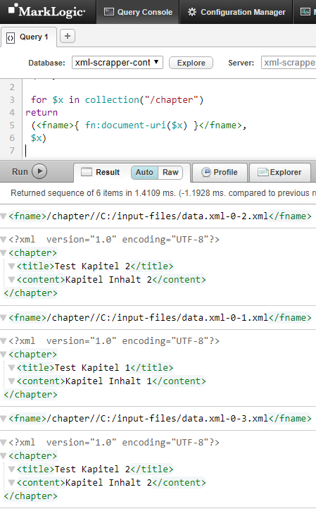Viewport: 316px width, 516px height.
Task: Collapse the Test Kapitel 1 title node
Action: pos(11,367)
